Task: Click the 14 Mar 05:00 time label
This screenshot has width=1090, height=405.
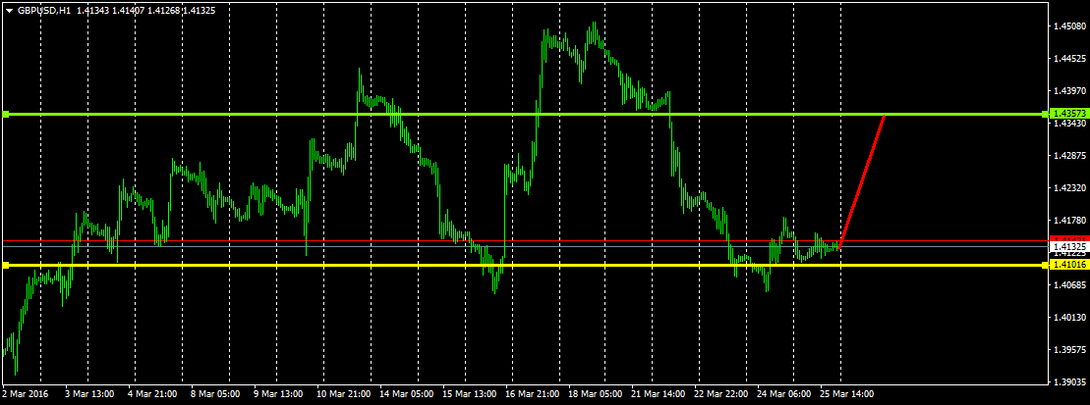Action: [407, 393]
